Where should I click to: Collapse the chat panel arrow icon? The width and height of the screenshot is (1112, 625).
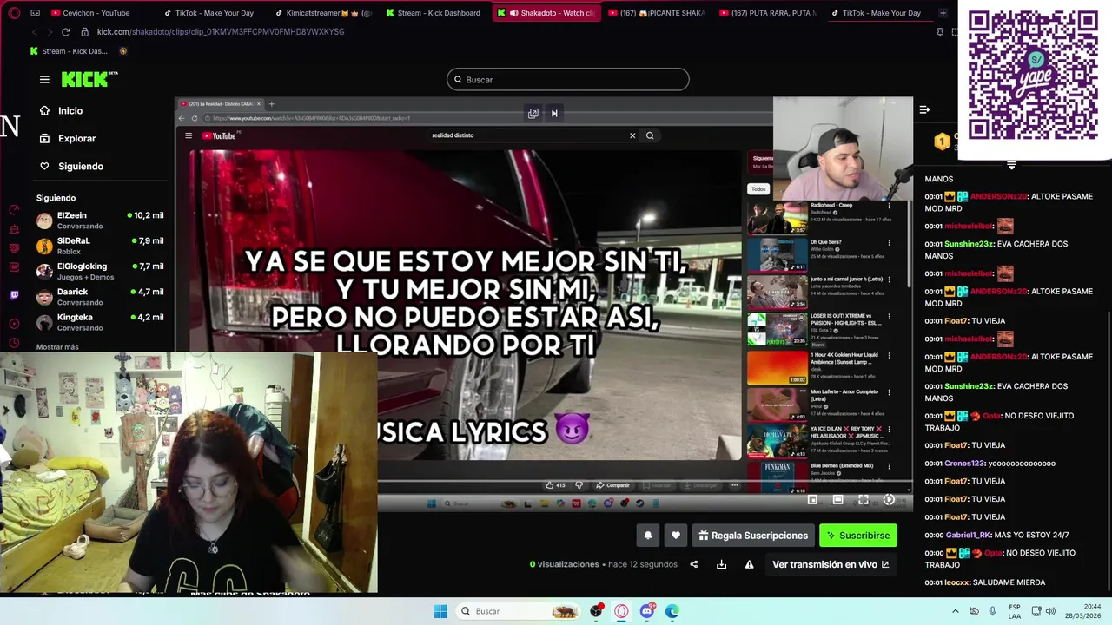click(924, 109)
